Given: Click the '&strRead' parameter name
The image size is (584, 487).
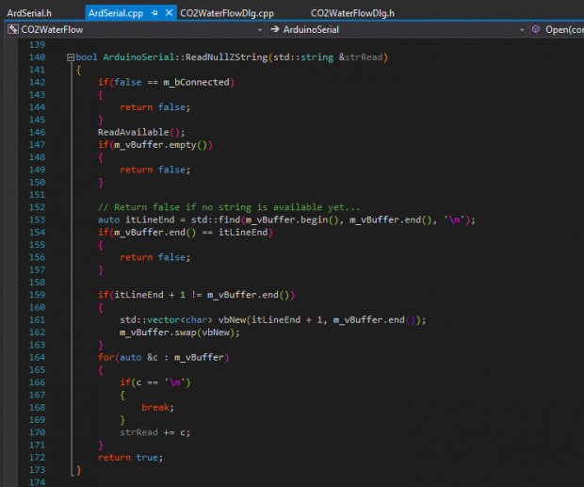Looking at the screenshot, I should (x=361, y=57).
